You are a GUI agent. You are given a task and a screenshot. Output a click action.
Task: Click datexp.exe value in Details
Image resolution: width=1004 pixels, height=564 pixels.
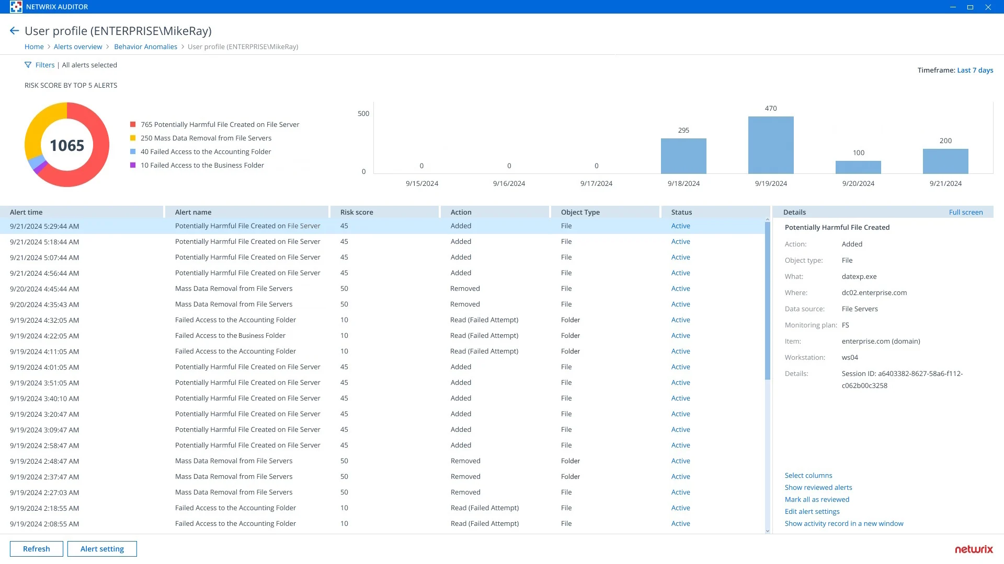[x=859, y=277]
